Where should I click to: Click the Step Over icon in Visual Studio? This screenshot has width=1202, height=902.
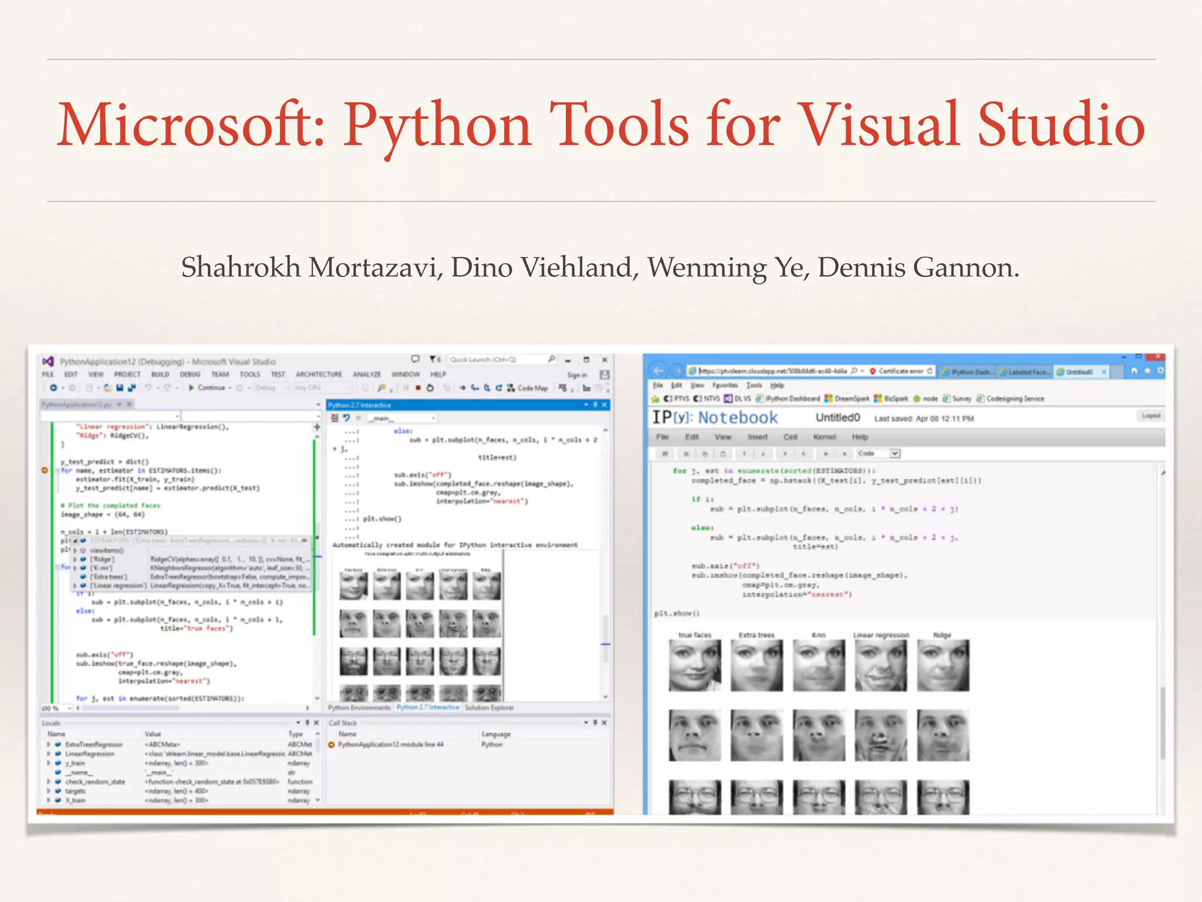[x=487, y=388]
